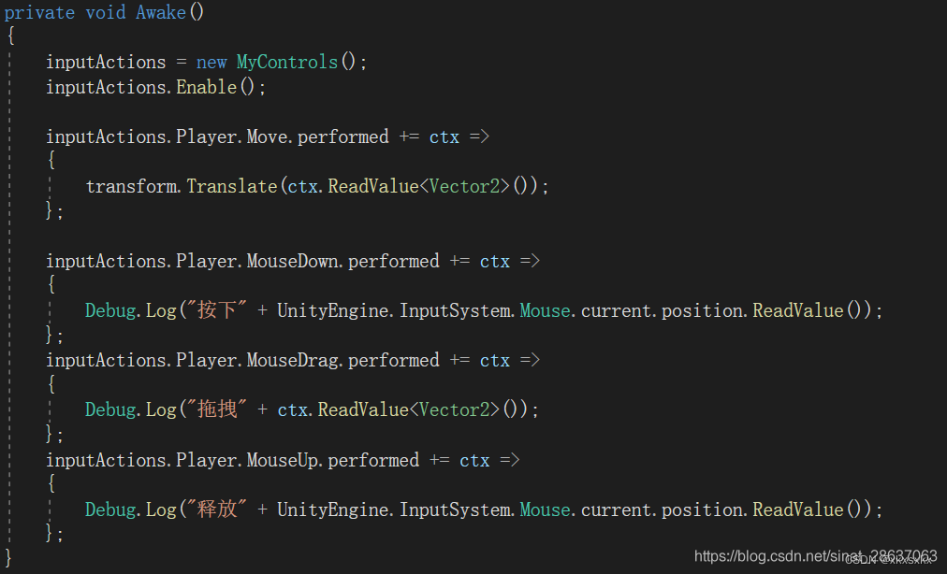Click 'Debug' in the 拖拽 log line

[110, 409]
